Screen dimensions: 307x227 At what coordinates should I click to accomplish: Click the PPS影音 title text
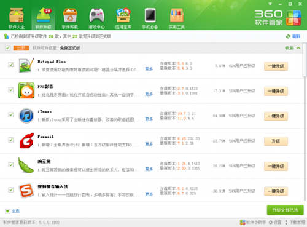[x=45, y=86]
